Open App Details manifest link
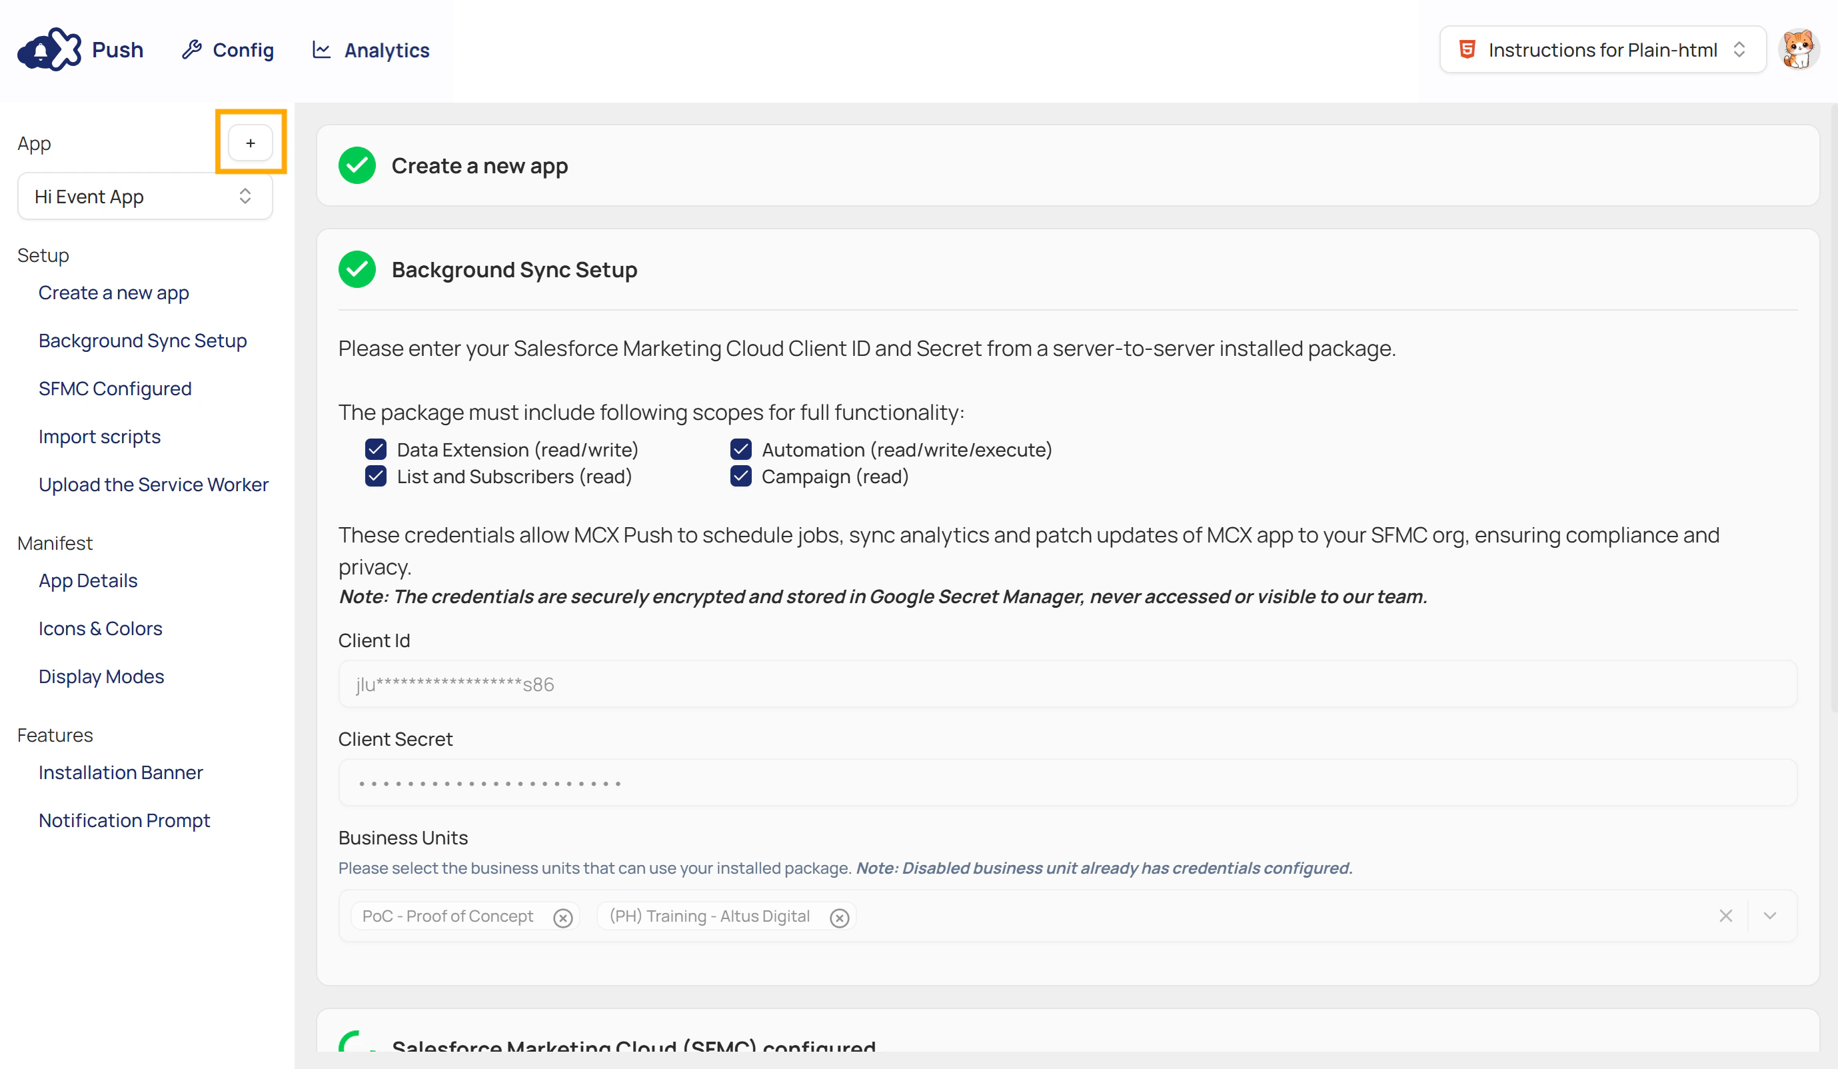1838x1069 pixels. click(88, 580)
